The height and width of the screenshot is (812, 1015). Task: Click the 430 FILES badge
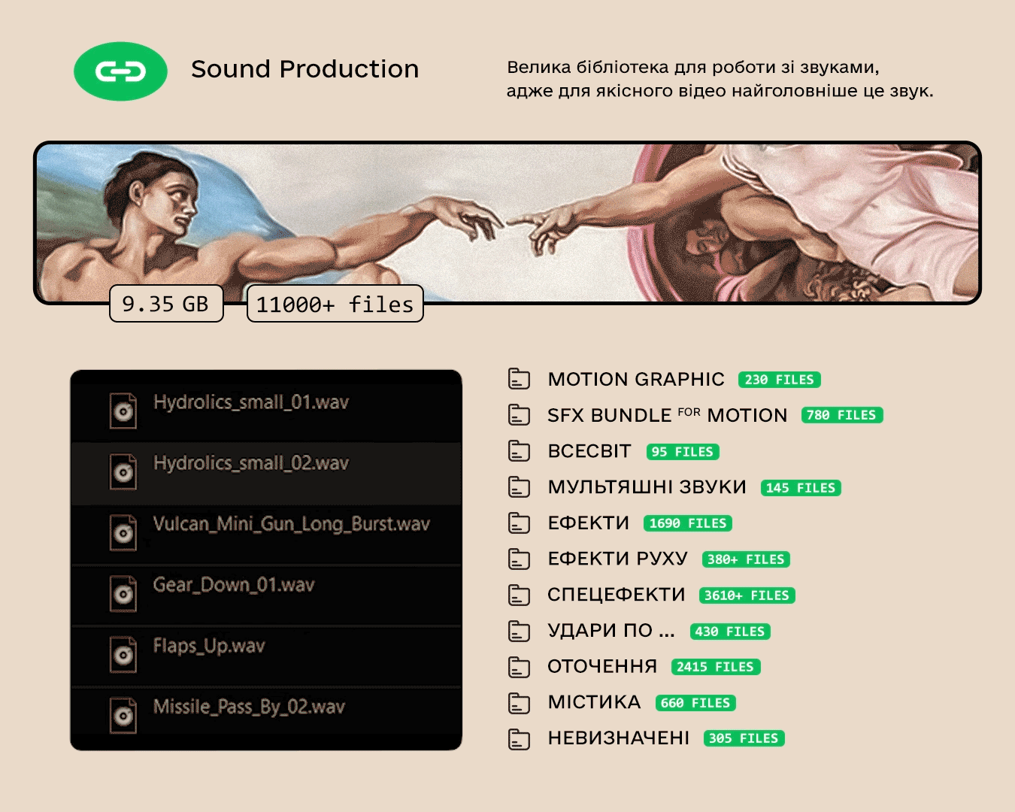pyautogui.click(x=730, y=632)
